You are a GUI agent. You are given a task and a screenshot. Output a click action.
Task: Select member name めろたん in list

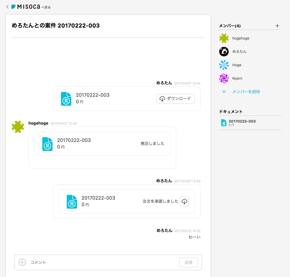click(239, 52)
